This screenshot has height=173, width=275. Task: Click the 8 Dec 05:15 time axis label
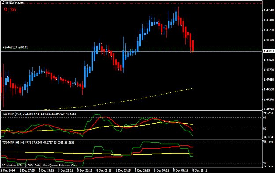point(142,170)
